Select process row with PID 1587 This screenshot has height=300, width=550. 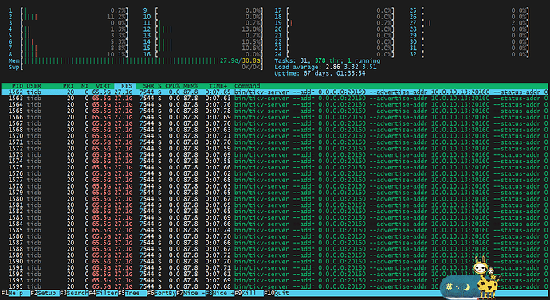[x=275, y=243]
